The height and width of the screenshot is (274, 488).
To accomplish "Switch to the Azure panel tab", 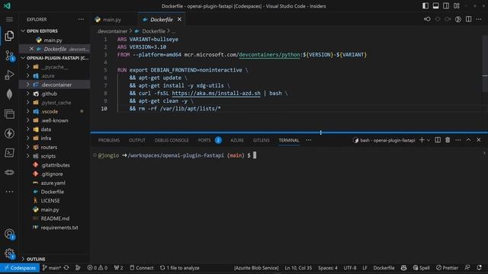I will point(237,140).
